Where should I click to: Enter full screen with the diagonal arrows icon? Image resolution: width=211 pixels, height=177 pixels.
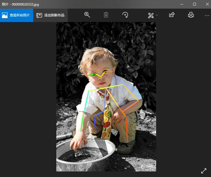(204, 171)
